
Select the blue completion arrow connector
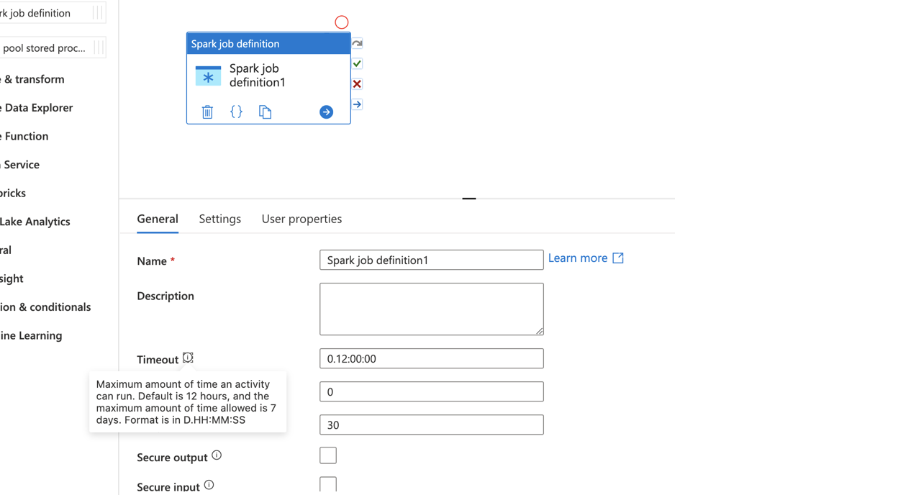point(357,104)
